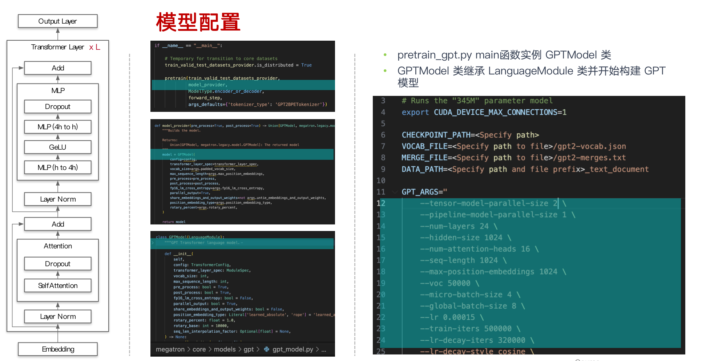Click the red "x L" repeat marker

tap(94, 47)
